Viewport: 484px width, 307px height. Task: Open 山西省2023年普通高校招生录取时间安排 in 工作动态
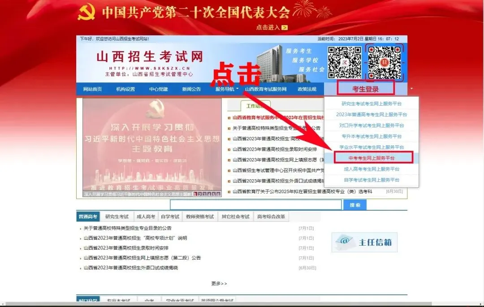coord(275,149)
